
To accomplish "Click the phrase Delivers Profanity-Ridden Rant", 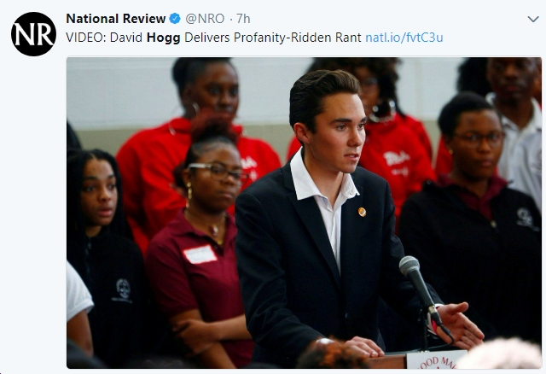I will [273, 38].
